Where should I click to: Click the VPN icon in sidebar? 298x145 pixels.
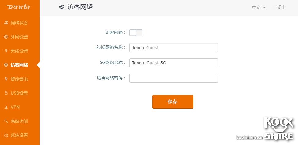click(6, 107)
